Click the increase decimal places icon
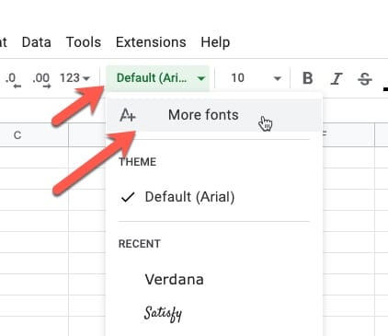Viewport: 388px width, 336px height. coord(40,79)
